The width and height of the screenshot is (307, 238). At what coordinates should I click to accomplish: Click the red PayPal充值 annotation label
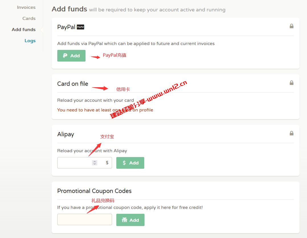[x=115, y=55]
